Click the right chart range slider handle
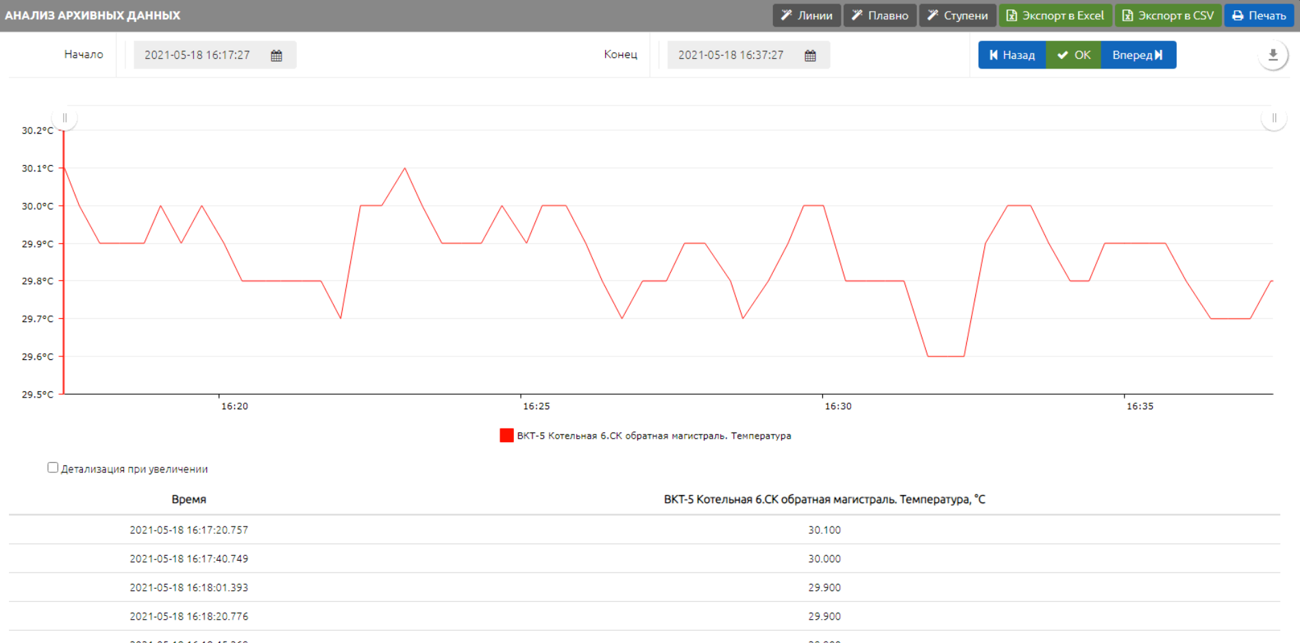The width and height of the screenshot is (1300, 643). tap(1273, 118)
